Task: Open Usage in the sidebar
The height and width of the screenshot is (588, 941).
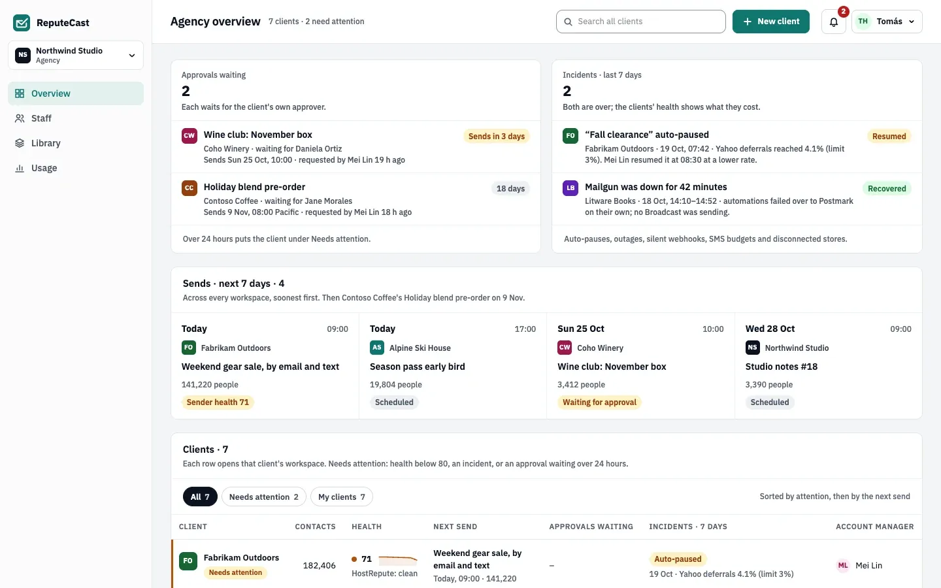Action: pyautogui.click(x=76, y=168)
